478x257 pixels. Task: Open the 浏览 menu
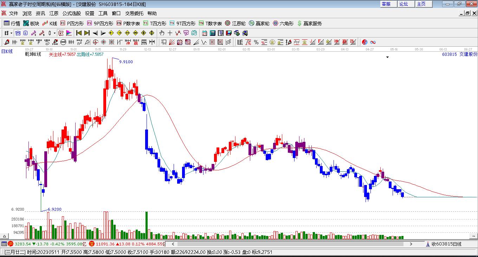(27, 13)
